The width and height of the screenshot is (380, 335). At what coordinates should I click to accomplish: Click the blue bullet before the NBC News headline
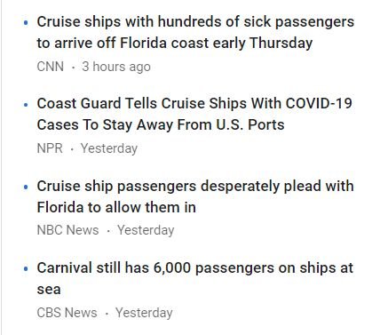tap(26, 187)
